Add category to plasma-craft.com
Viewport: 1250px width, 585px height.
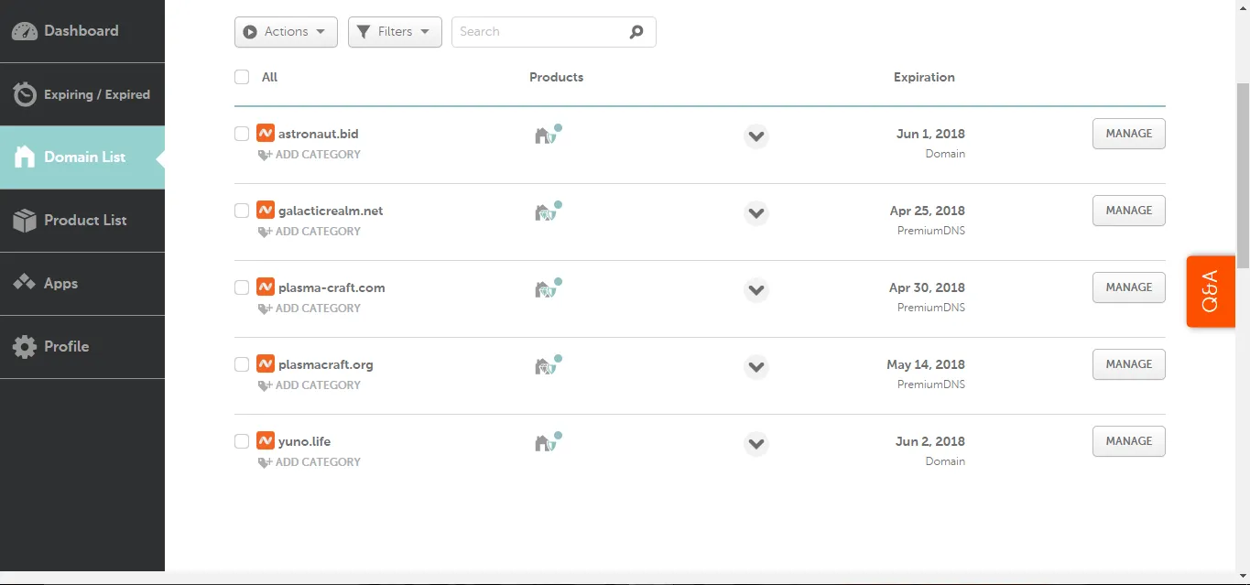[310, 309]
